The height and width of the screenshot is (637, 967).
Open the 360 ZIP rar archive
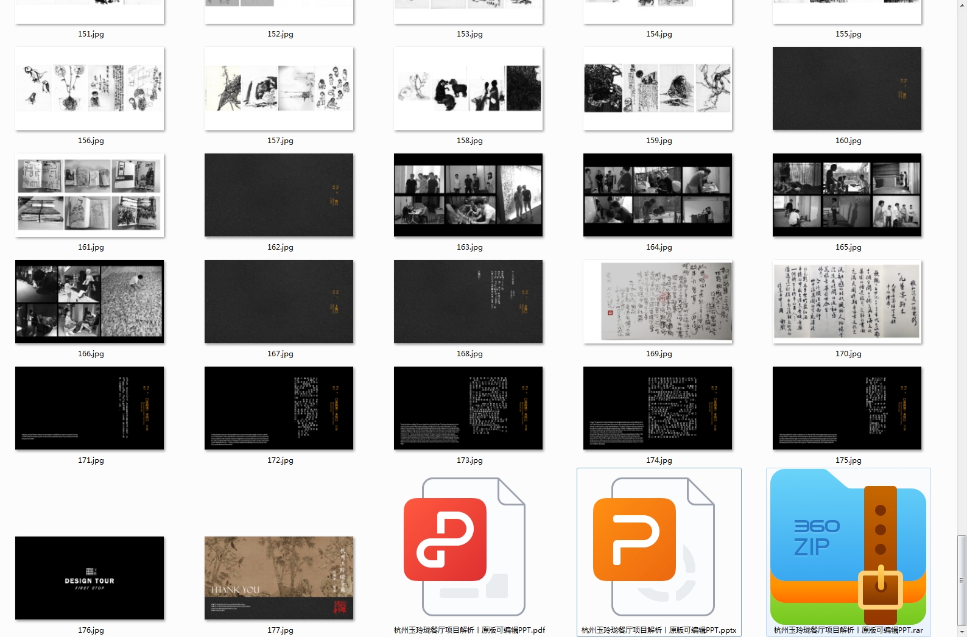[x=848, y=547]
